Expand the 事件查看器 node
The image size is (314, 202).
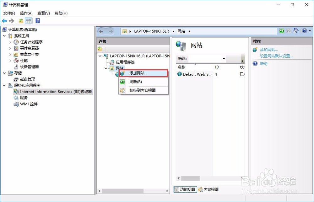pyautogui.click(x=10, y=48)
